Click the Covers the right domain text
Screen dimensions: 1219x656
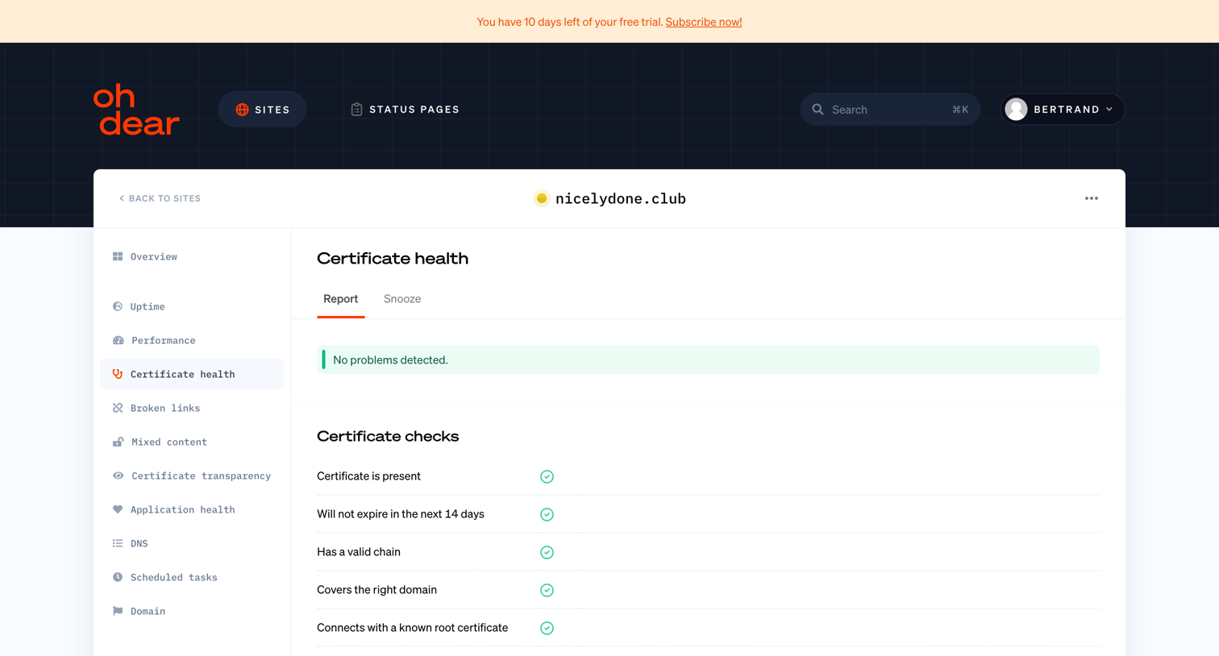point(377,590)
